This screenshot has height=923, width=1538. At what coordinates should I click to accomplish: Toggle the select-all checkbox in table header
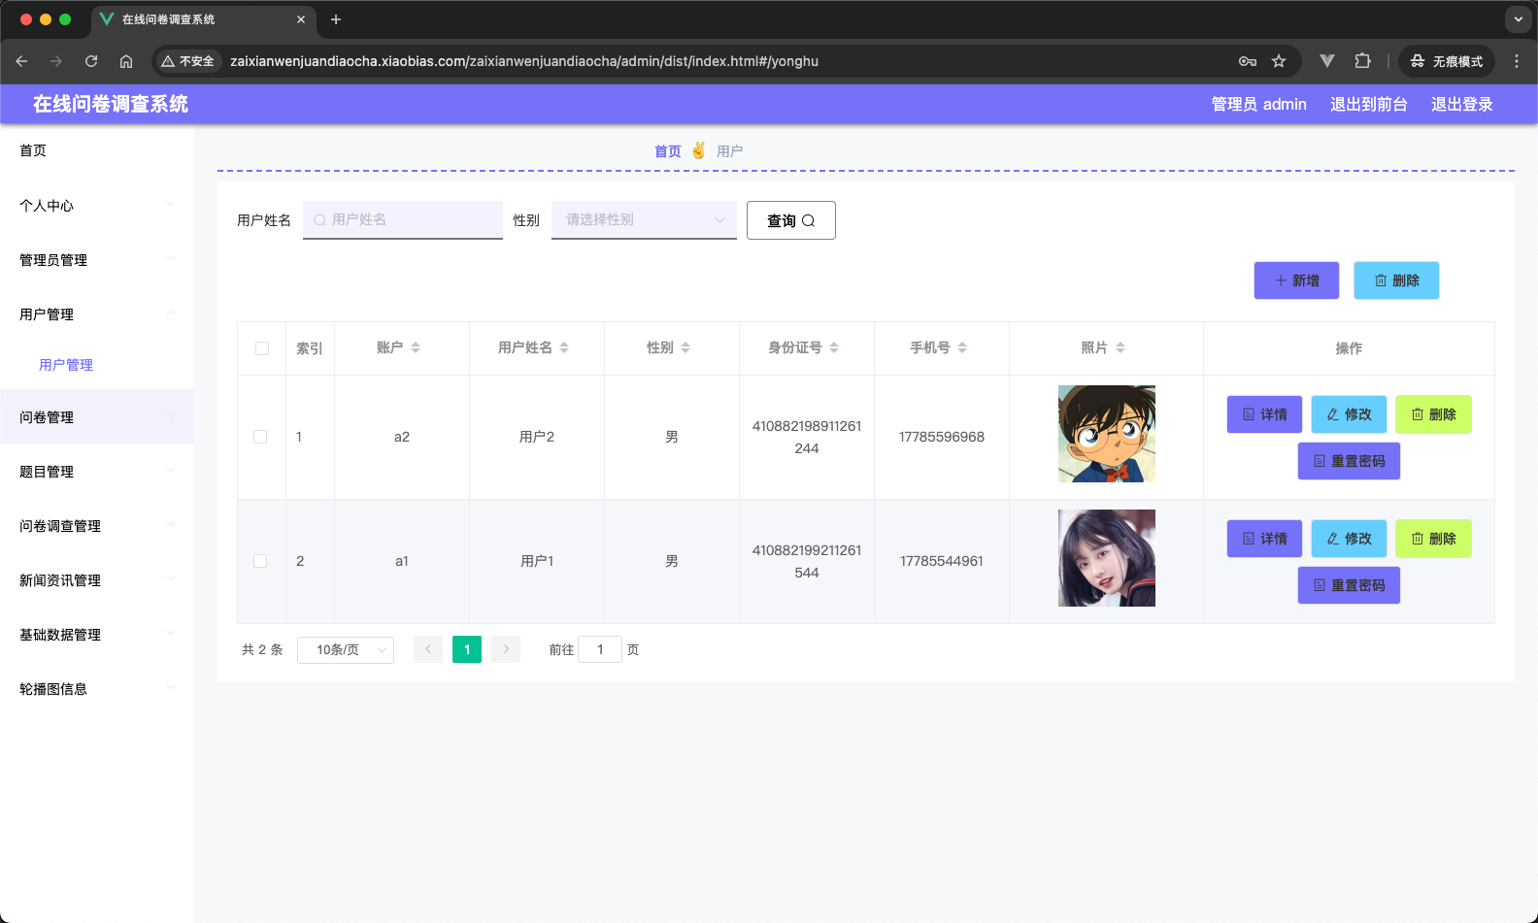pos(262,348)
